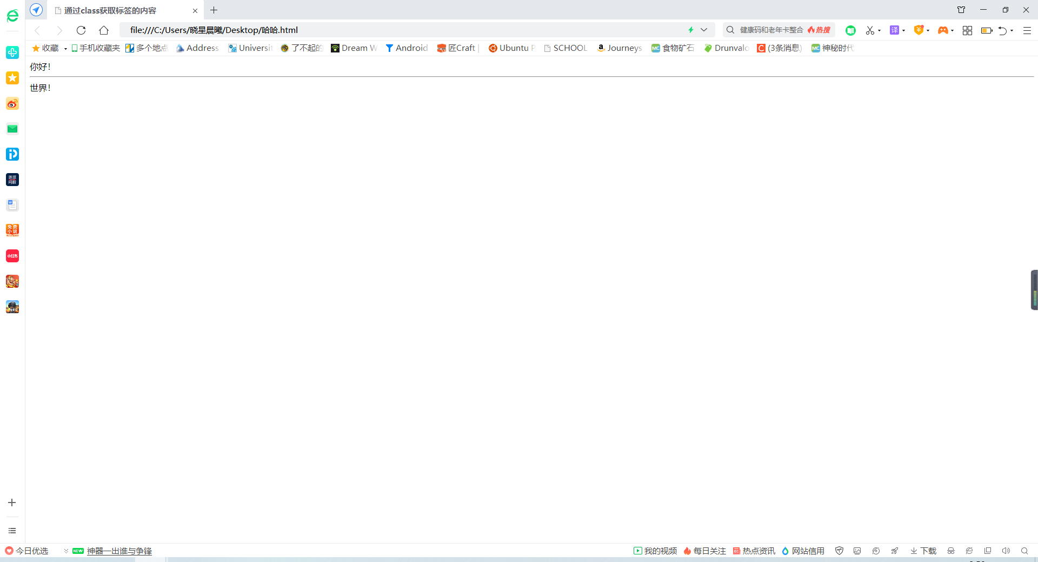Click the 你好! text on the page

(x=40, y=67)
